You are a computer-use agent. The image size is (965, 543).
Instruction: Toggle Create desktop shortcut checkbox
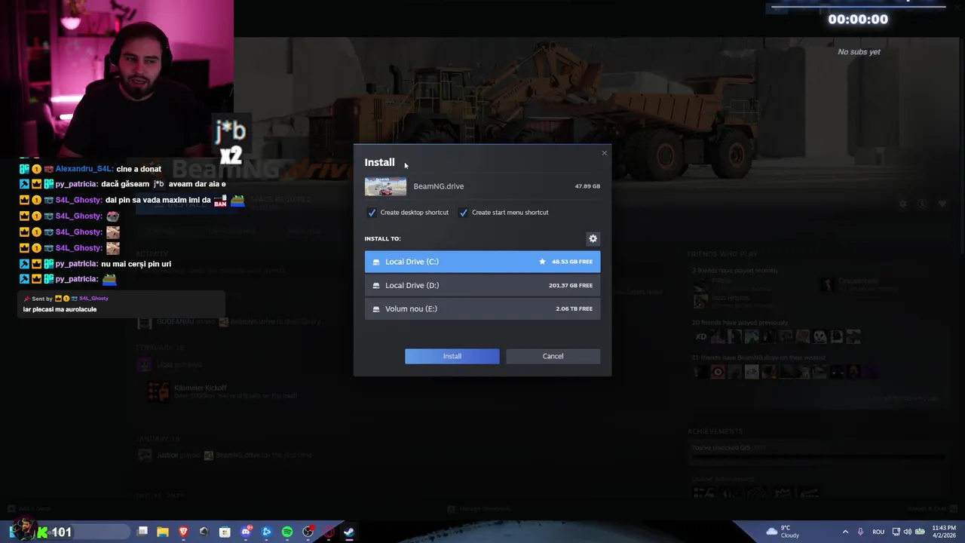[372, 213]
